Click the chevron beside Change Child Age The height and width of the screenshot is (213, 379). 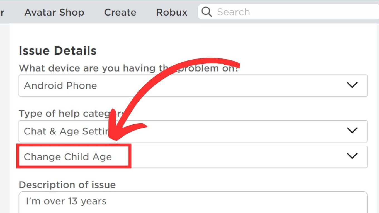(x=352, y=156)
